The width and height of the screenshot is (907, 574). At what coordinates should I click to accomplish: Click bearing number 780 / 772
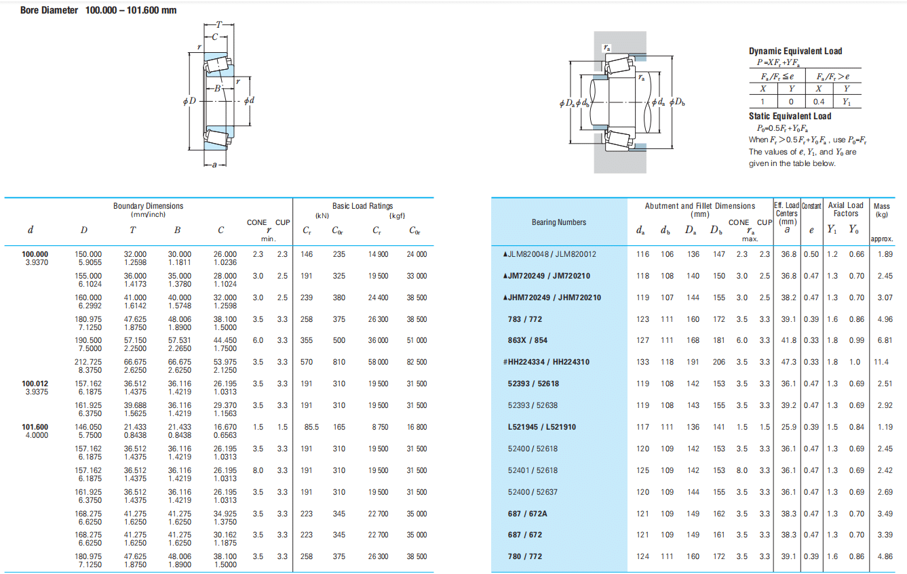[524, 556]
